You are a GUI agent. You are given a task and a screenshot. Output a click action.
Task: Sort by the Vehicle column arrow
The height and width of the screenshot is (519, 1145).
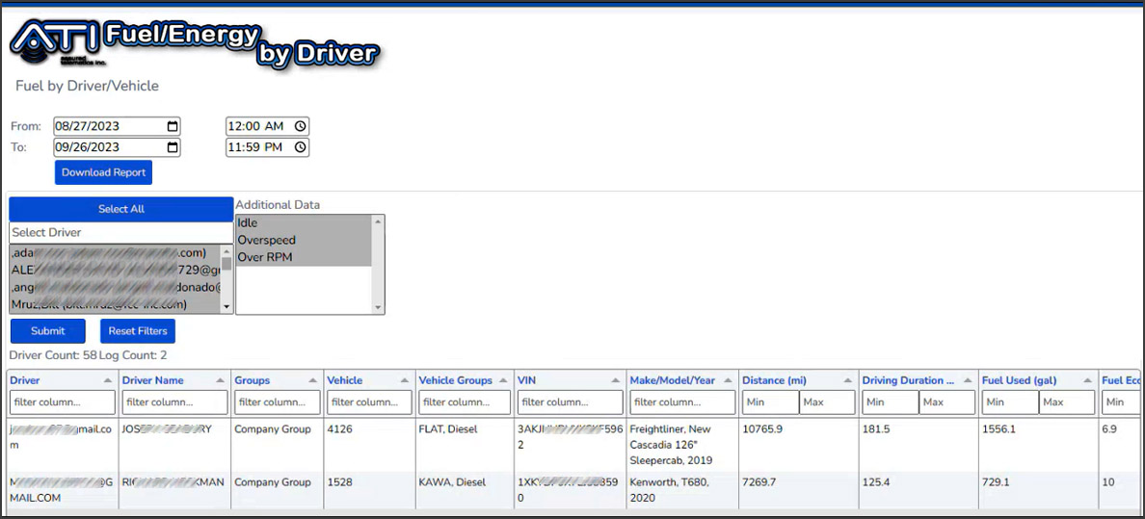pyautogui.click(x=404, y=381)
